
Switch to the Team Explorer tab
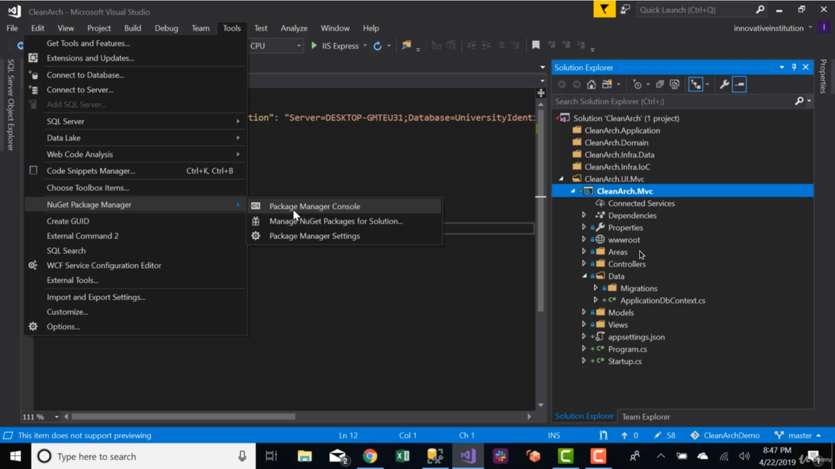coord(646,417)
